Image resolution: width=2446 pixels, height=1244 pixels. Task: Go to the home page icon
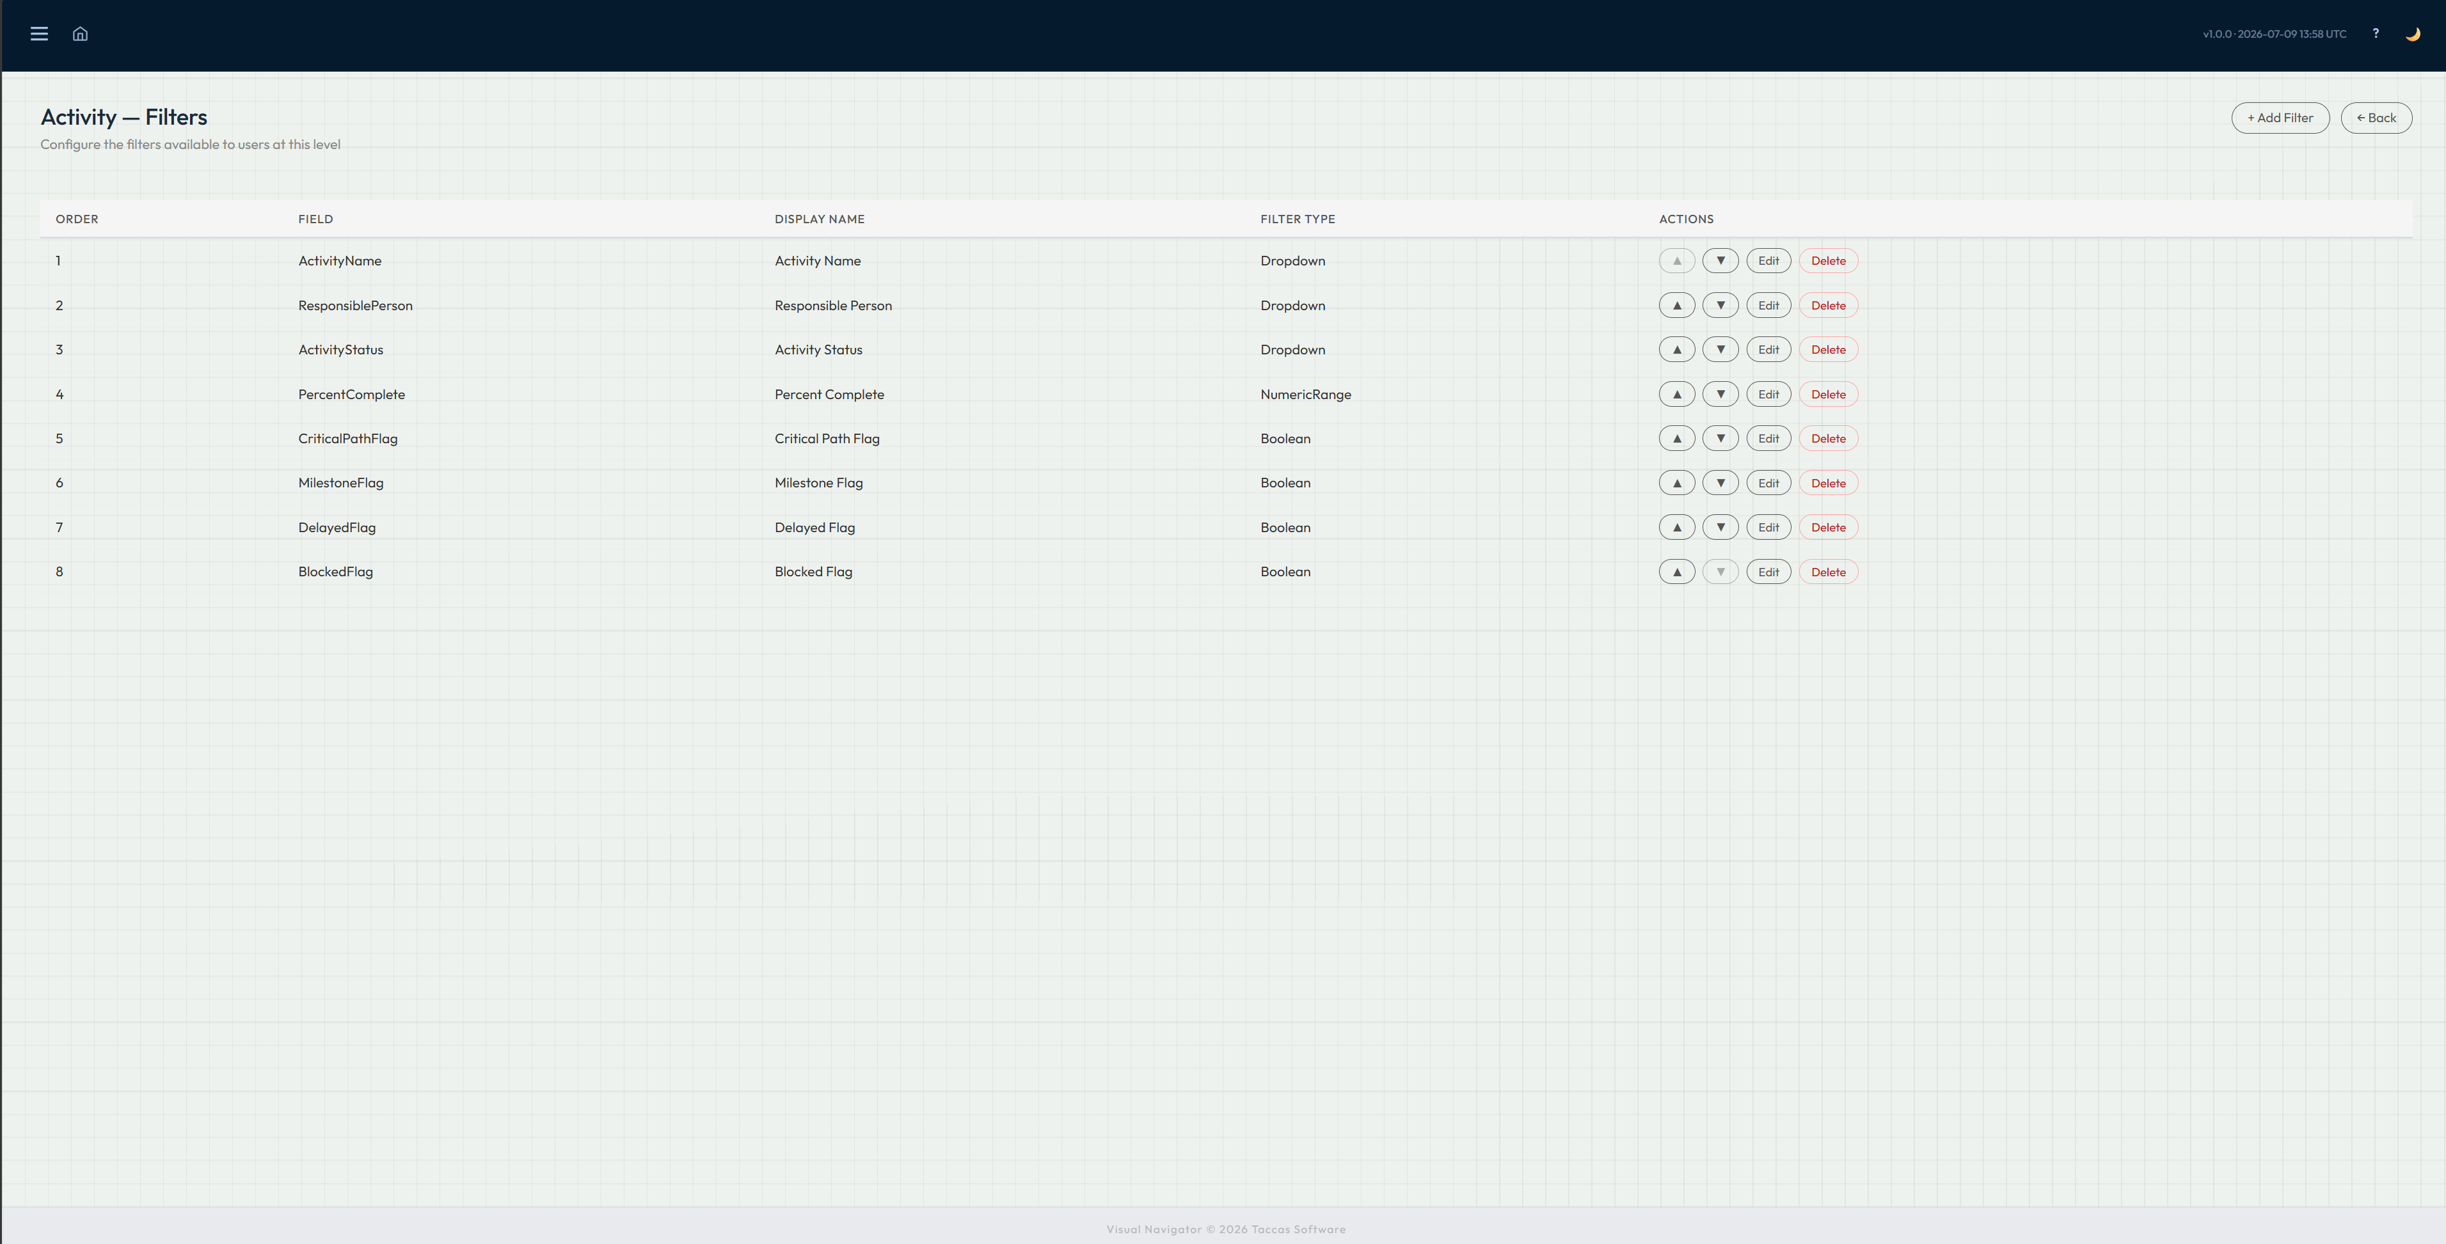tap(81, 34)
